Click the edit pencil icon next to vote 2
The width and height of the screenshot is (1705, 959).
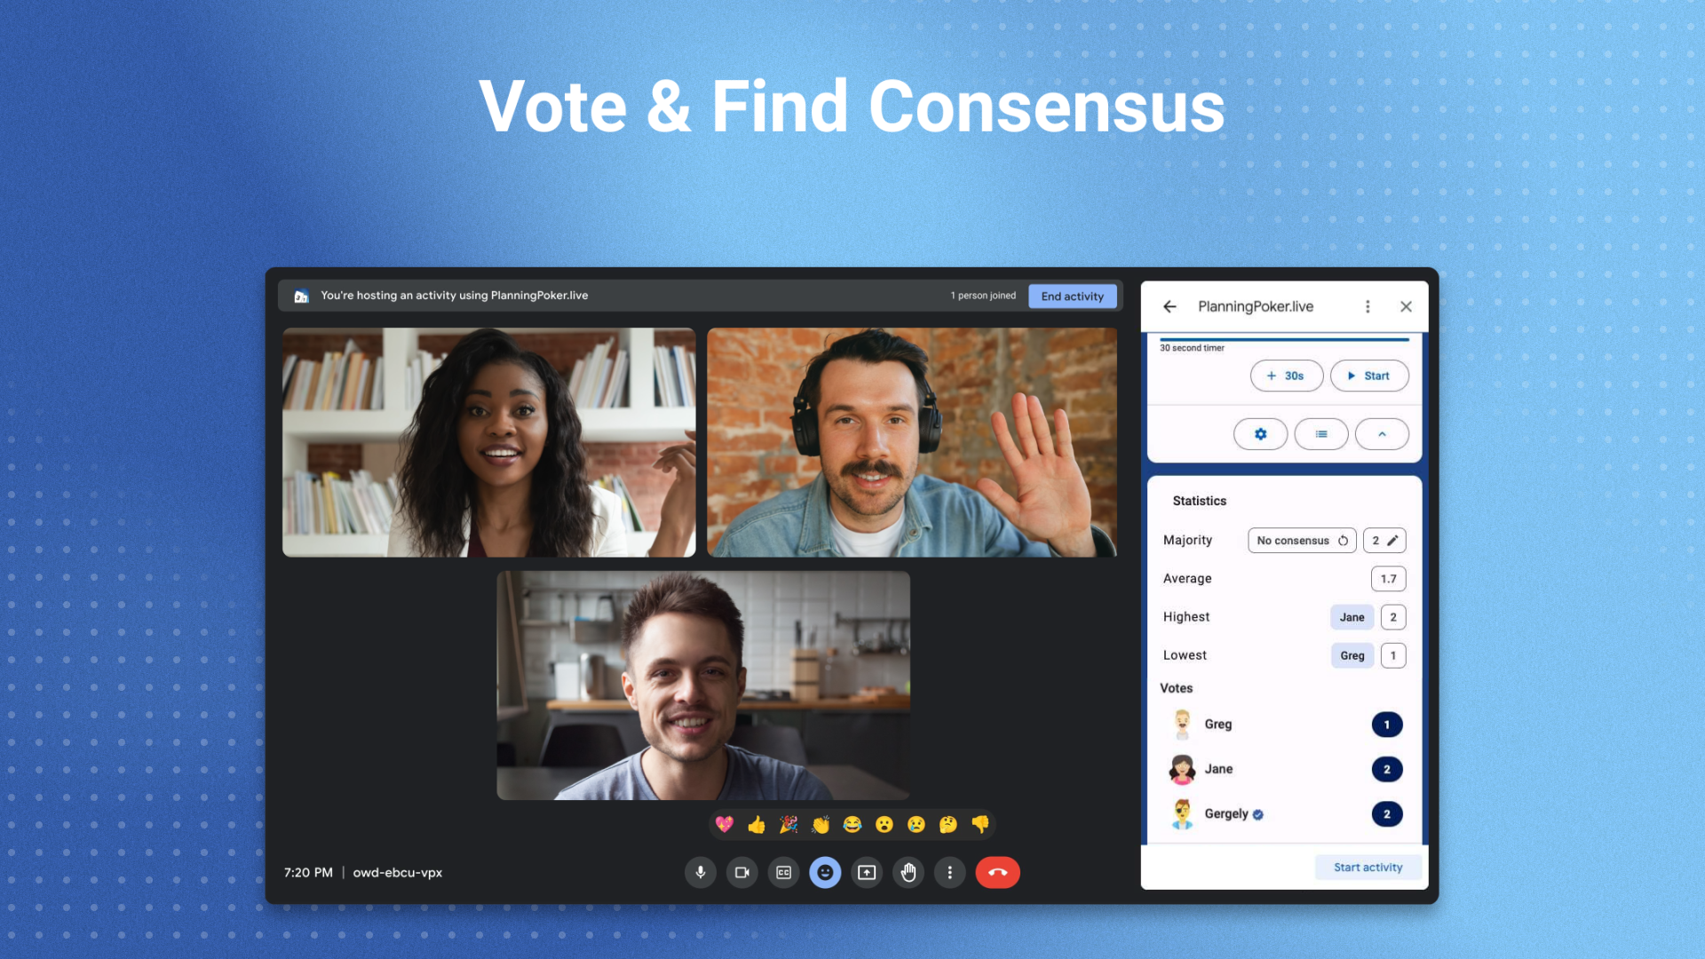(x=1395, y=540)
